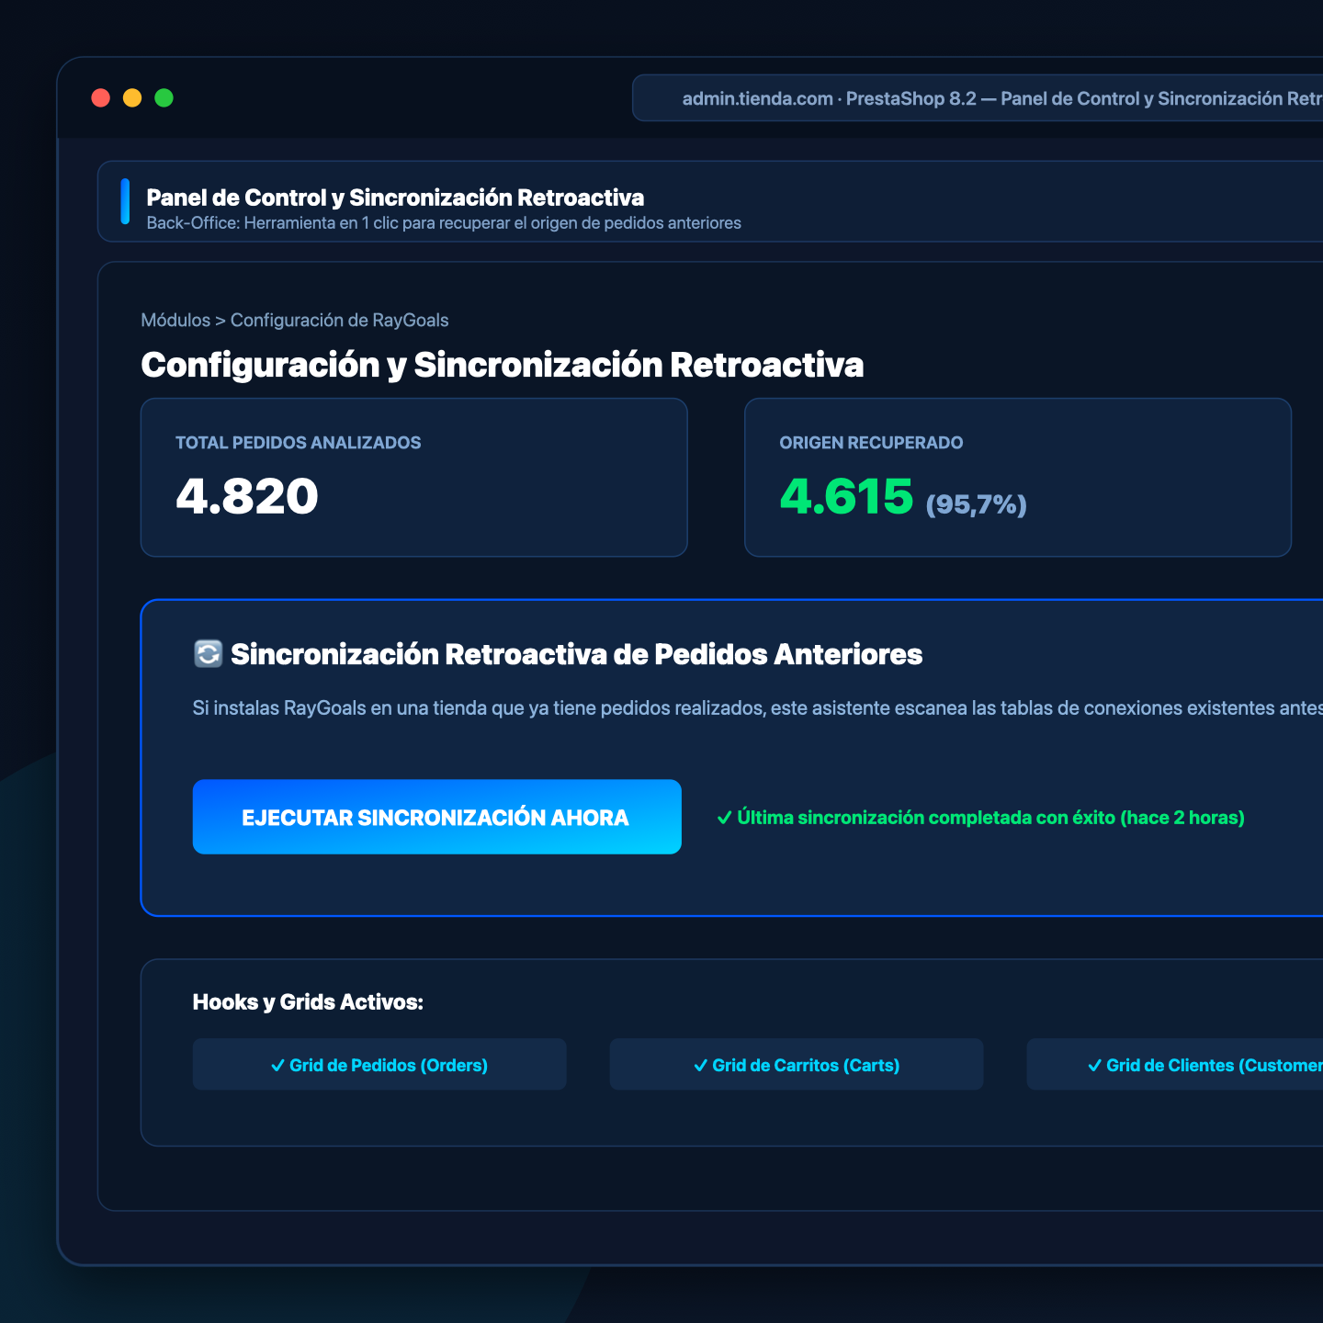The height and width of the screenshot is (1323, 1323).
Task: Click the ORIGEN RECUPERADO label
Action: 871,443
